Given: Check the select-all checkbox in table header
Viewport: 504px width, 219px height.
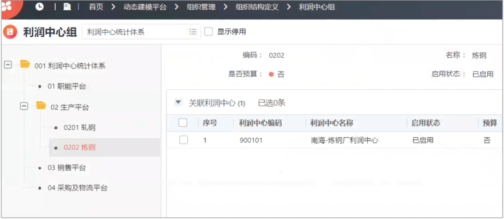Looking at the screenshot, I should click(x=183, y=123).
